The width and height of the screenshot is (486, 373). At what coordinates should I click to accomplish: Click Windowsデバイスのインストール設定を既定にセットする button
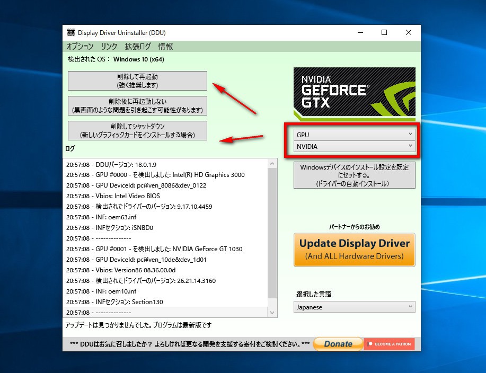point(354,175)
